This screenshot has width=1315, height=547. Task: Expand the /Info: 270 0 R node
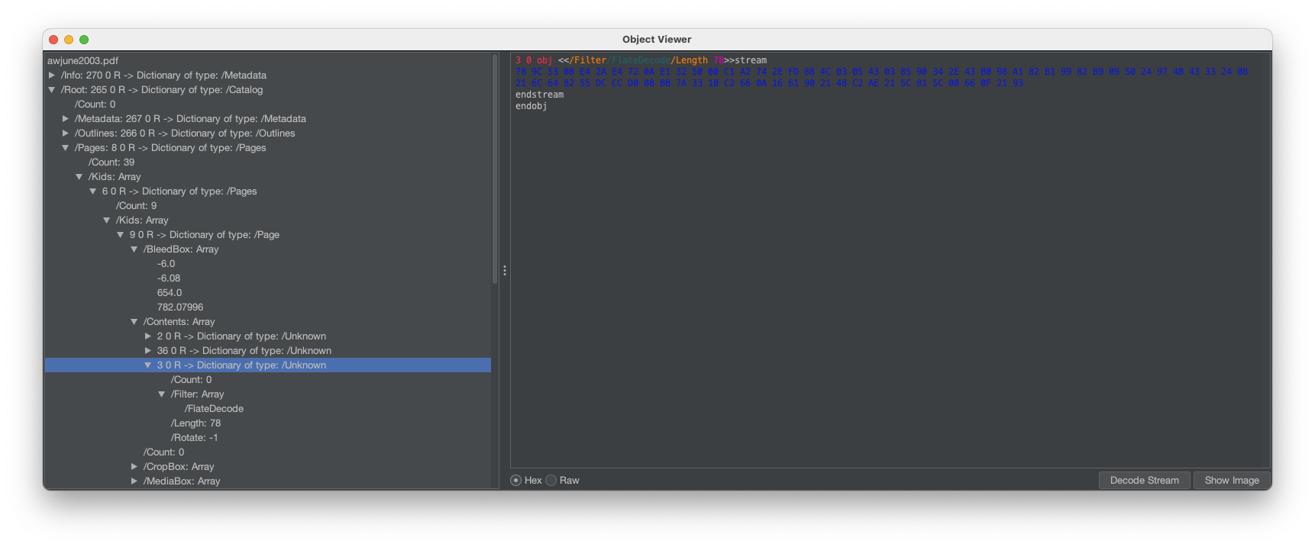pyautogui.click(x=52, y=76)
